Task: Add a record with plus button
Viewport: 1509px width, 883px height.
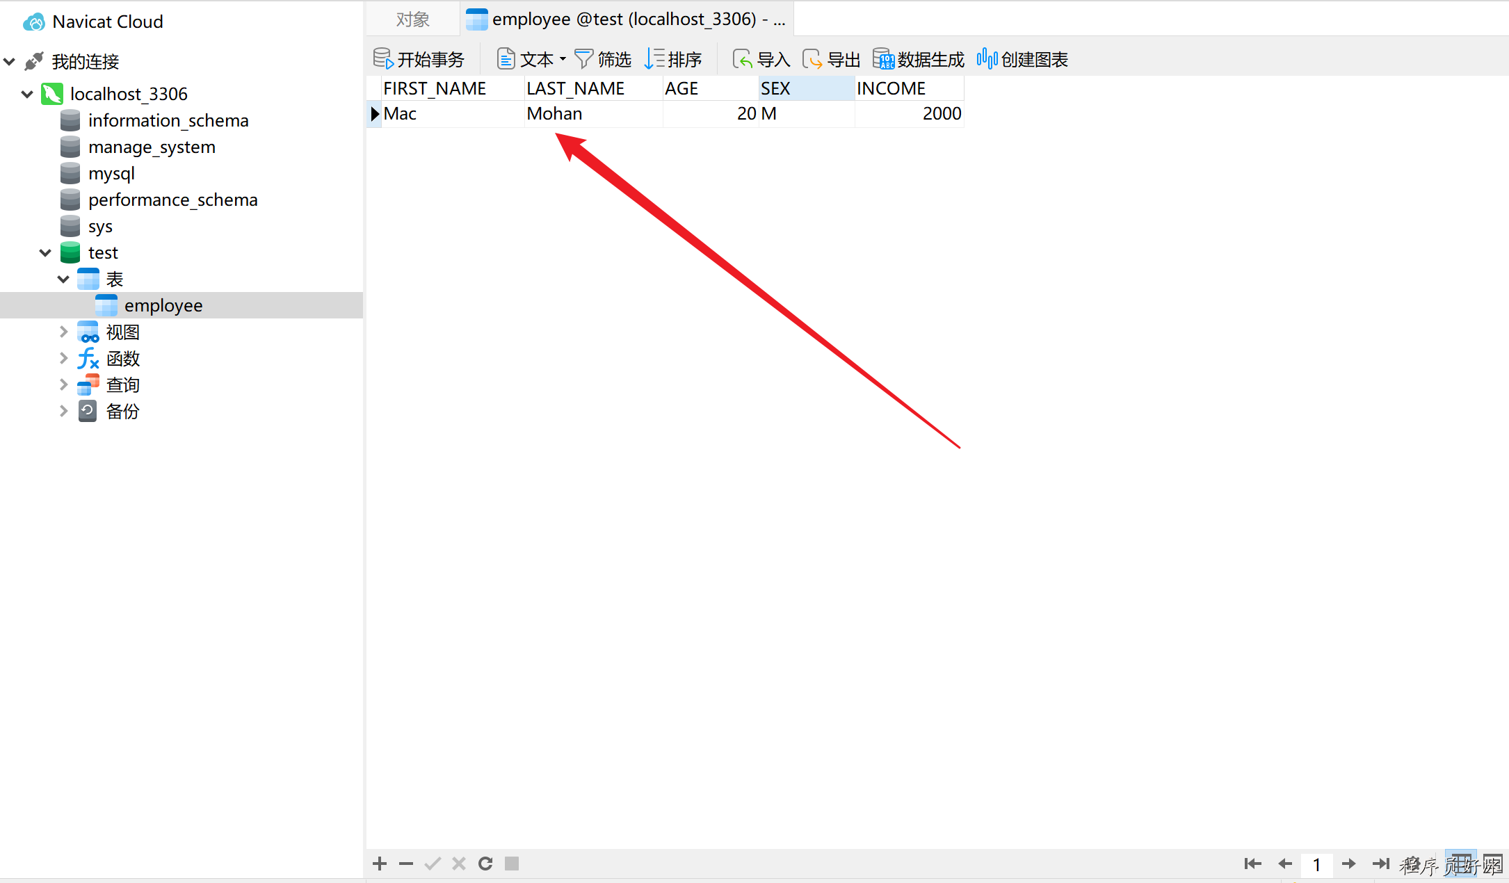Action: pos(380,864)
